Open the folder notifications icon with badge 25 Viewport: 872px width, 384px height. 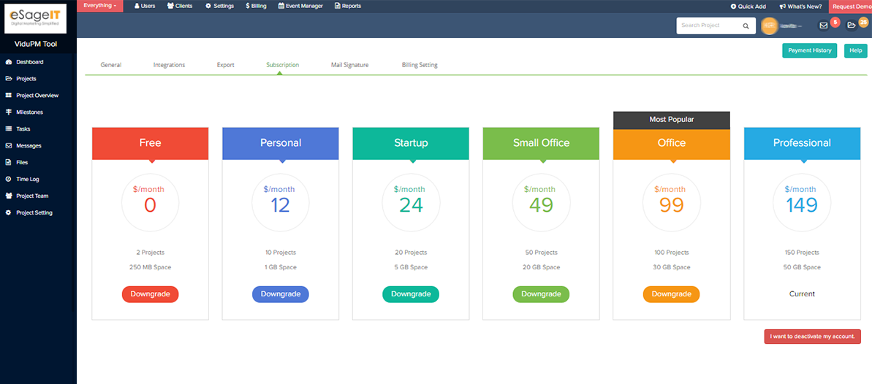click(851, 26)
